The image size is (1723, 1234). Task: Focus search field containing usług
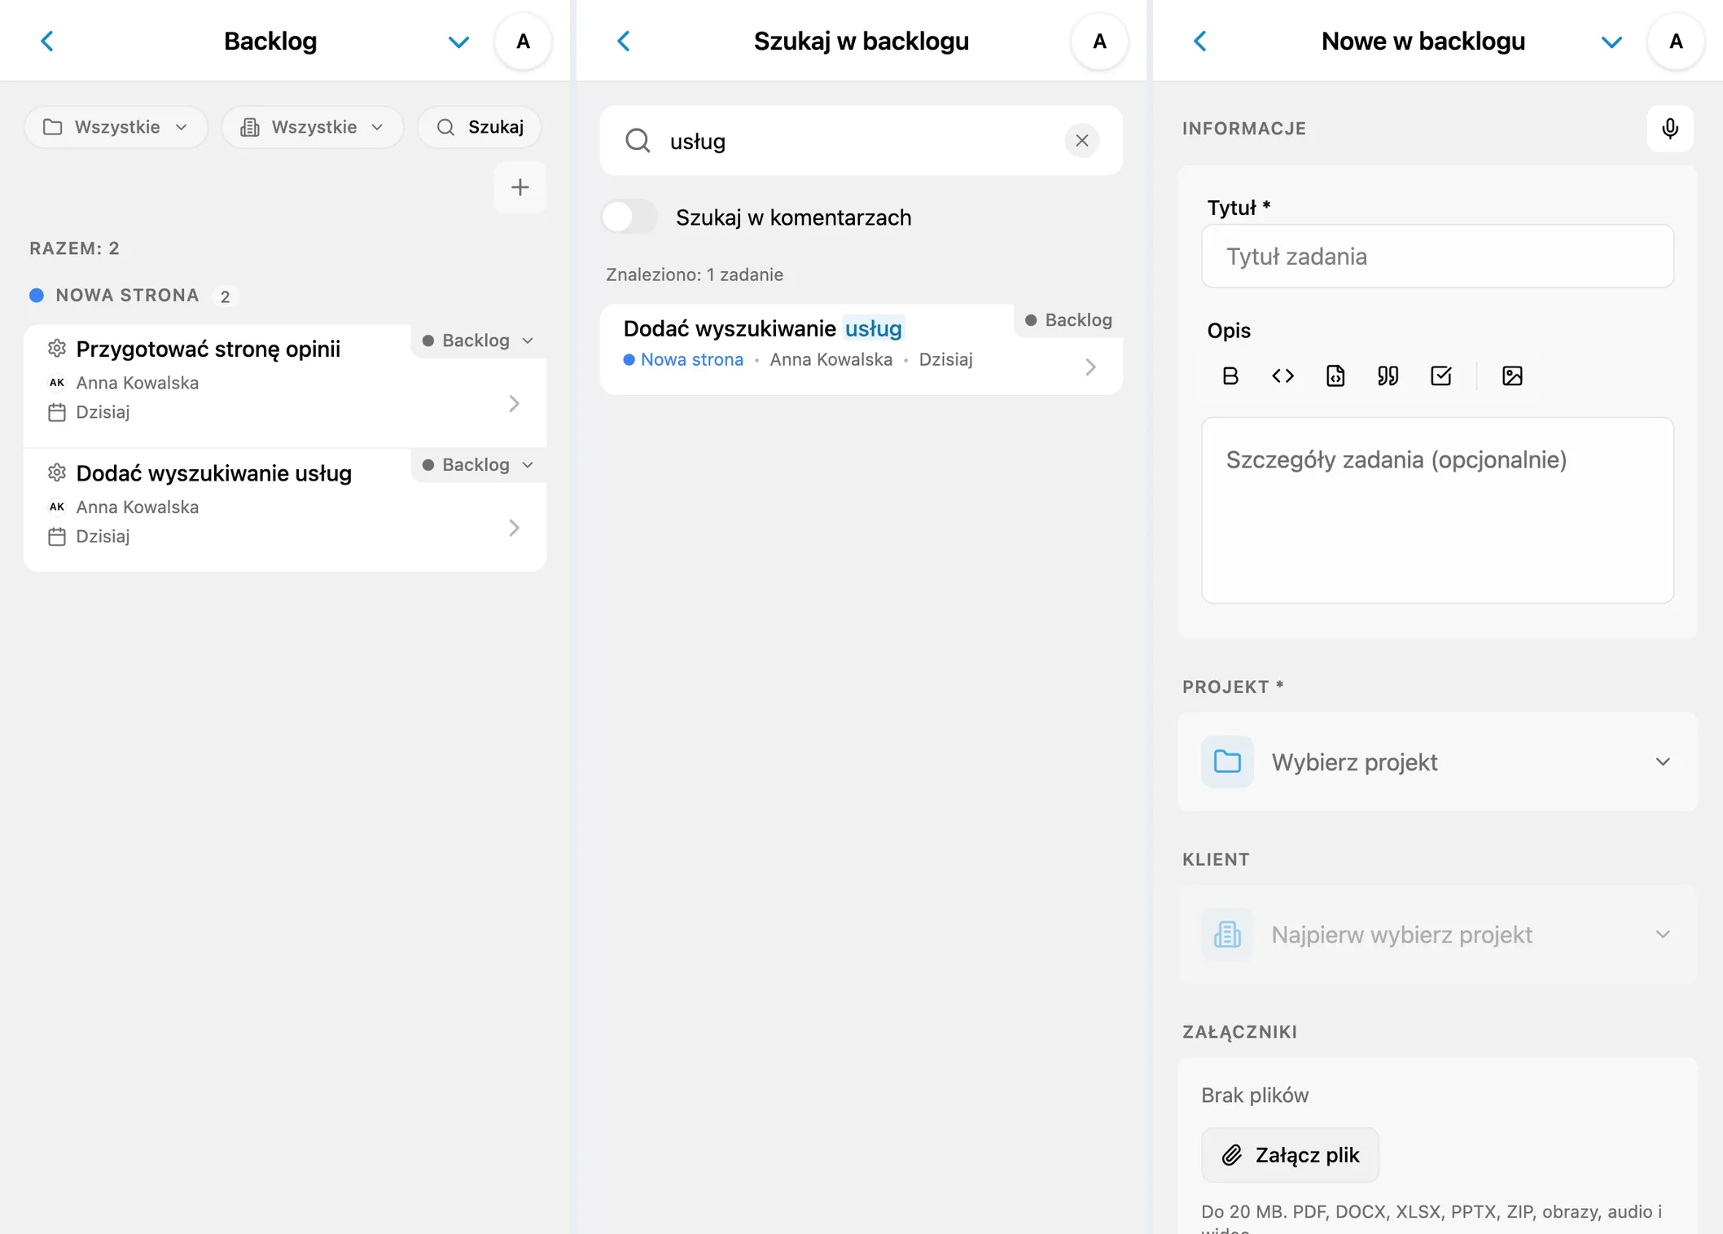point(861,141)
